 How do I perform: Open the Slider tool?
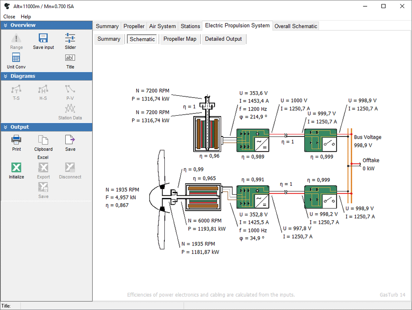coord(70,39)
